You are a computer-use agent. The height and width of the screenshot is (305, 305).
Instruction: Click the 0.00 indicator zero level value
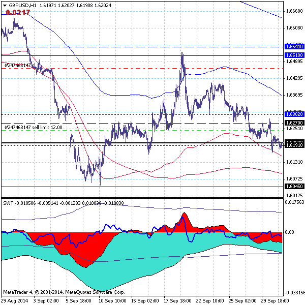click(x=289, y=232)
